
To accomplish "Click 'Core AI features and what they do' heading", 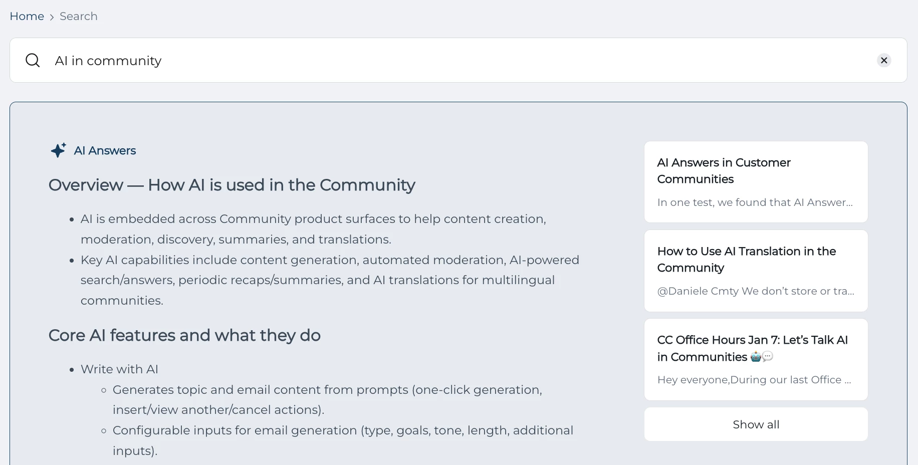I will pos(184,335).
